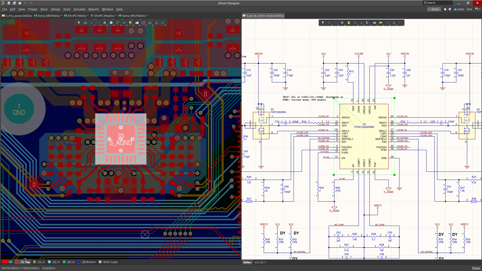
Task: Toggle the selection filter funnel on the PCB toolbar
Action: [79, 23]
